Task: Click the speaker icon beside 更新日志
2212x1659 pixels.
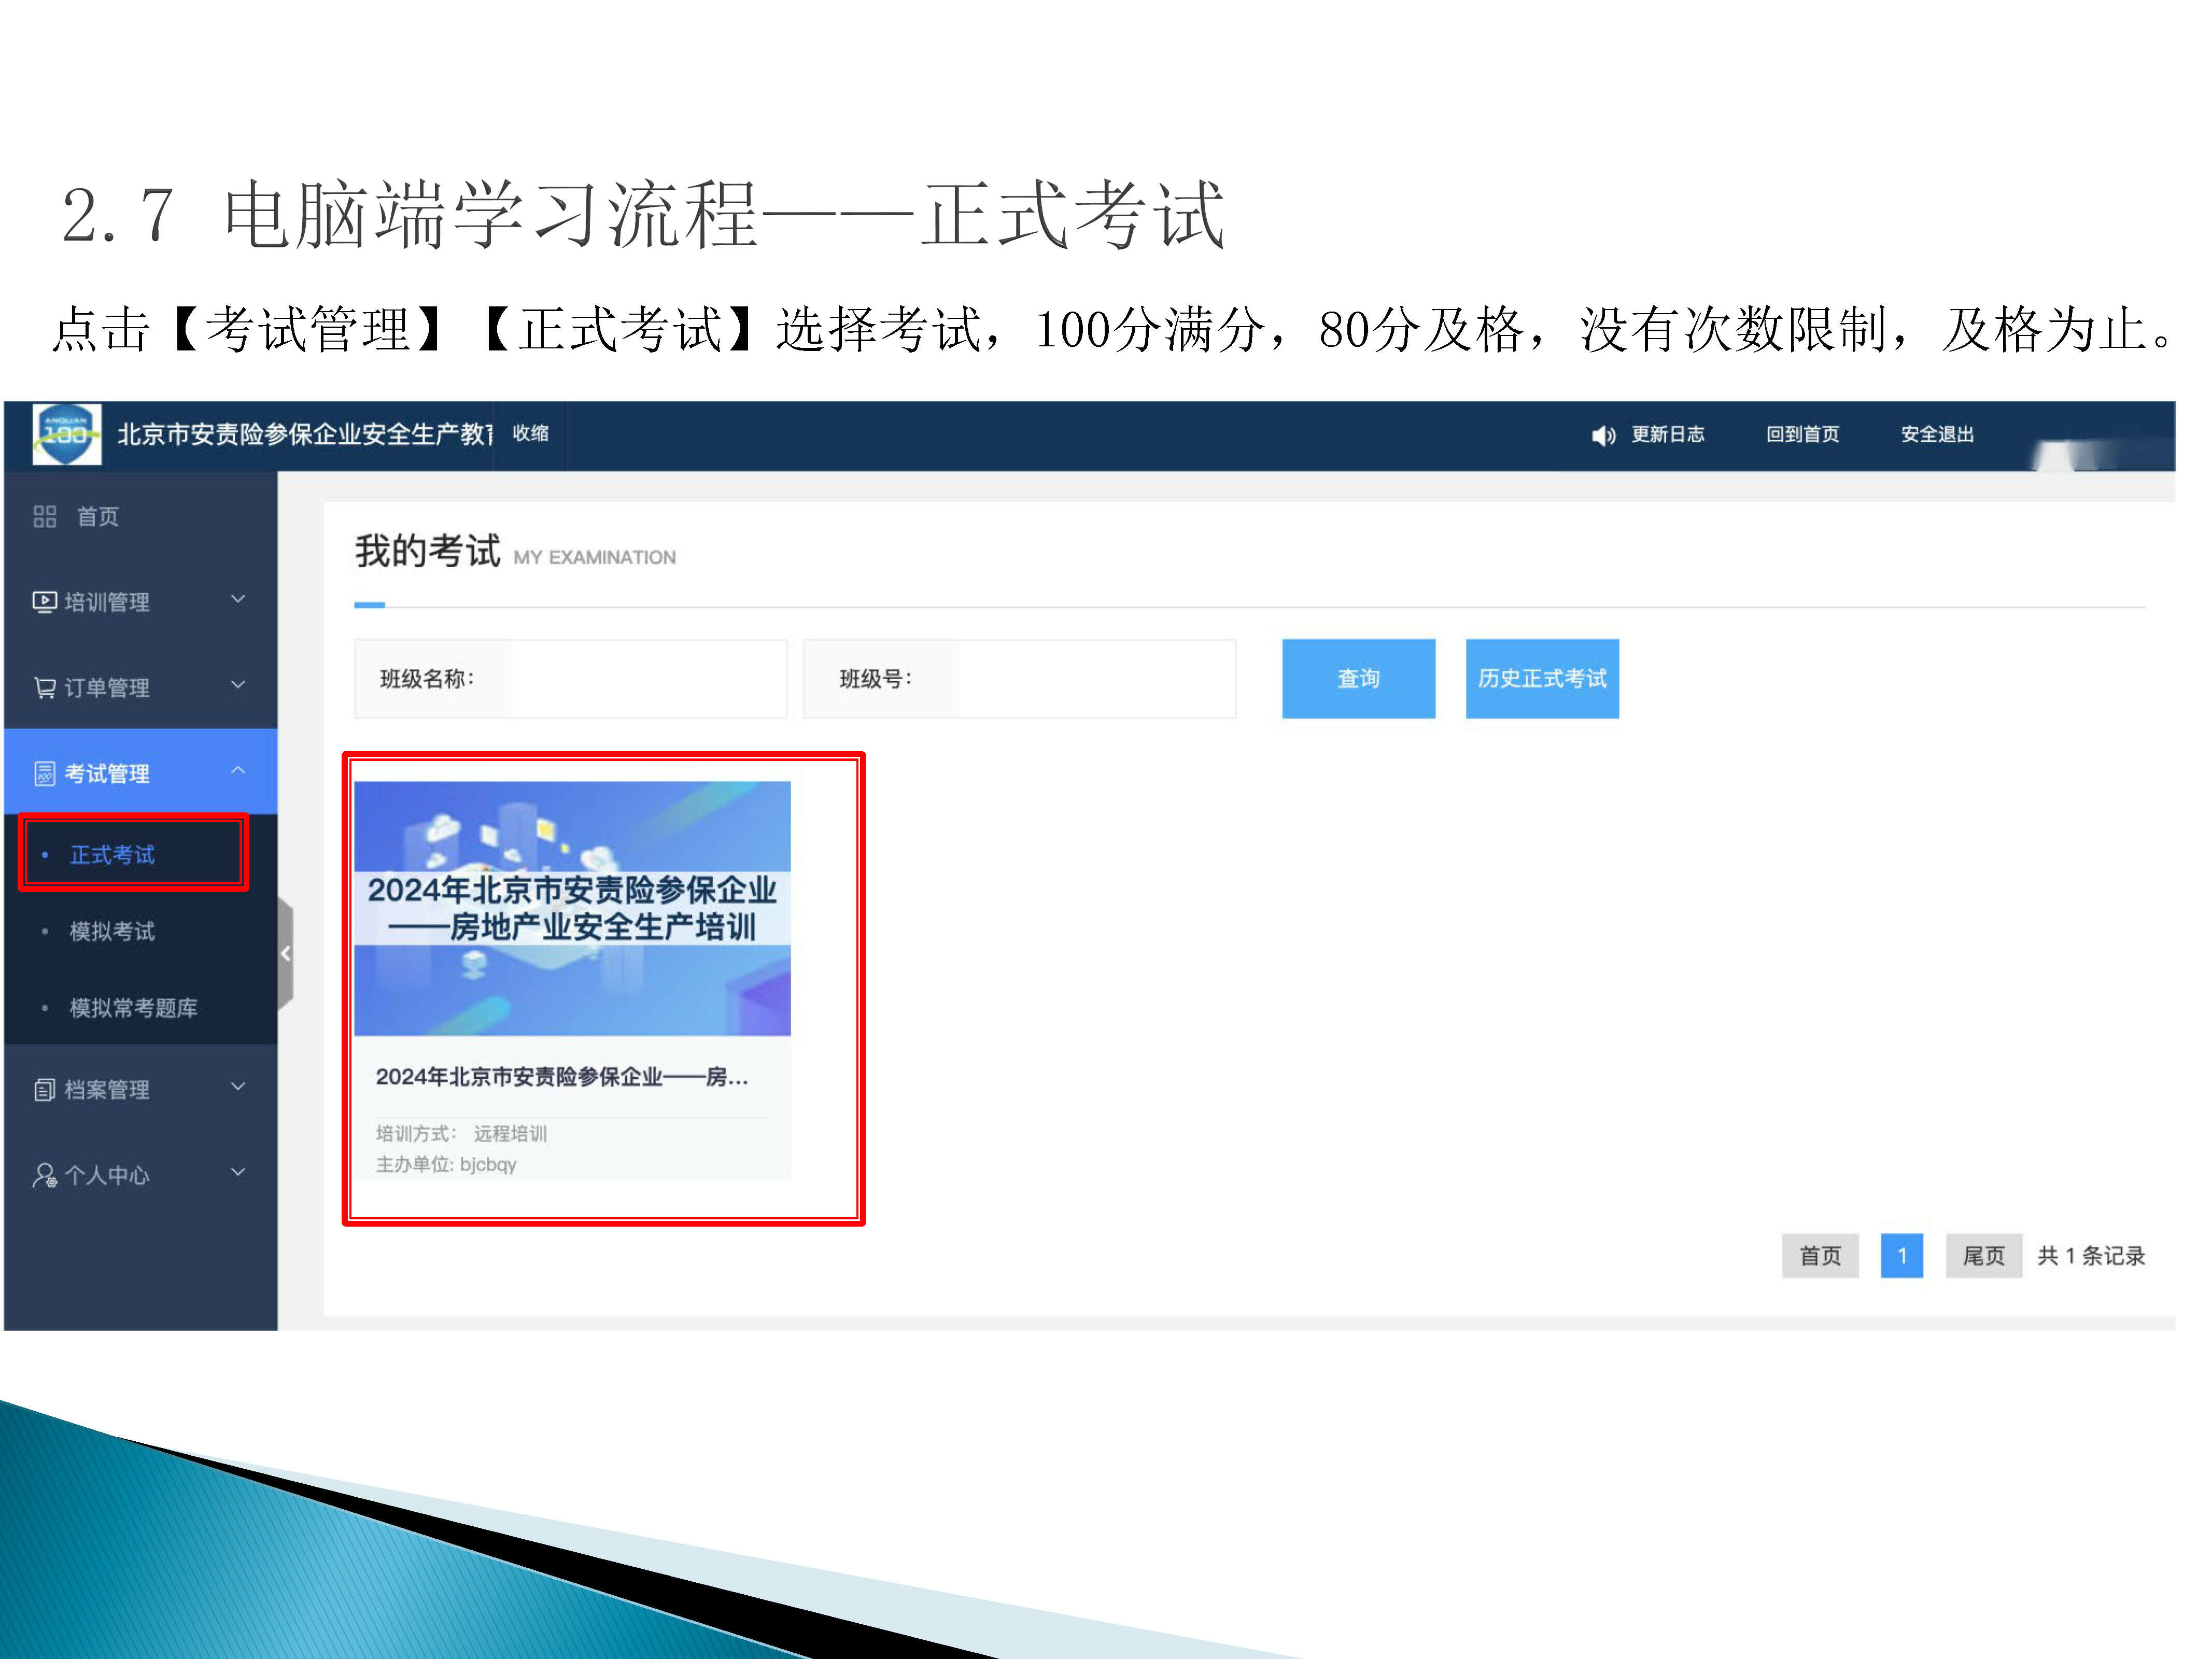Action: (1603, 435)
